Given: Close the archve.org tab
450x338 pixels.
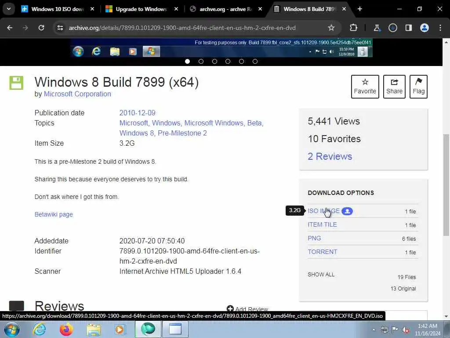Looking at the screenshot, I should click(260, 9).
